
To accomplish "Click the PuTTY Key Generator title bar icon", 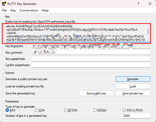I will [4, 4].
